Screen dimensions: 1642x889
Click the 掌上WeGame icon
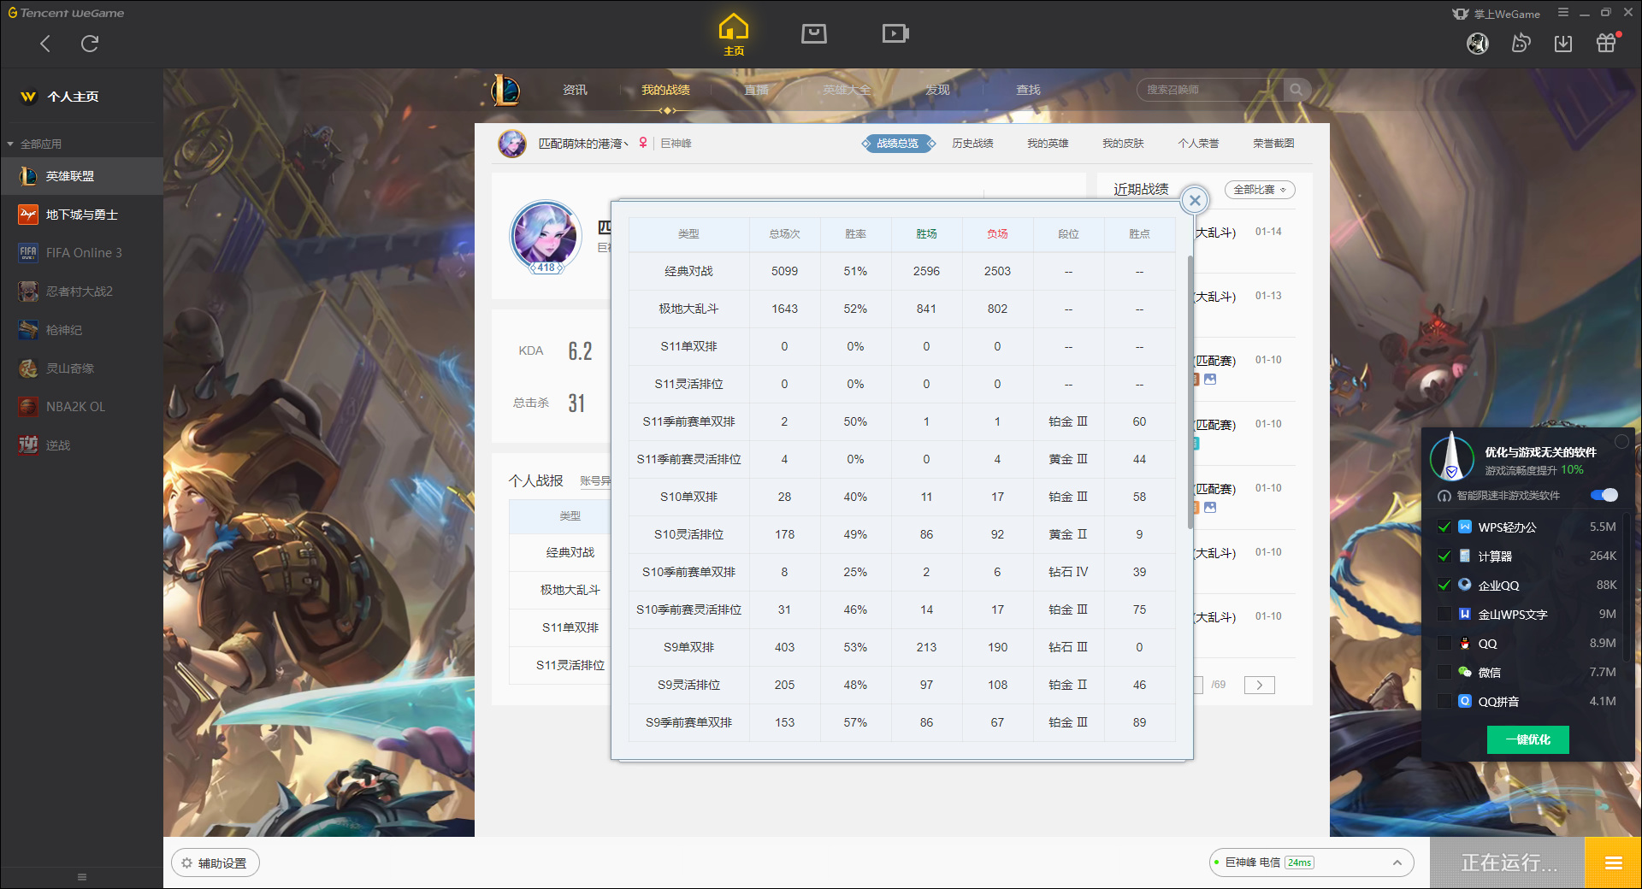click(1461, 14)
